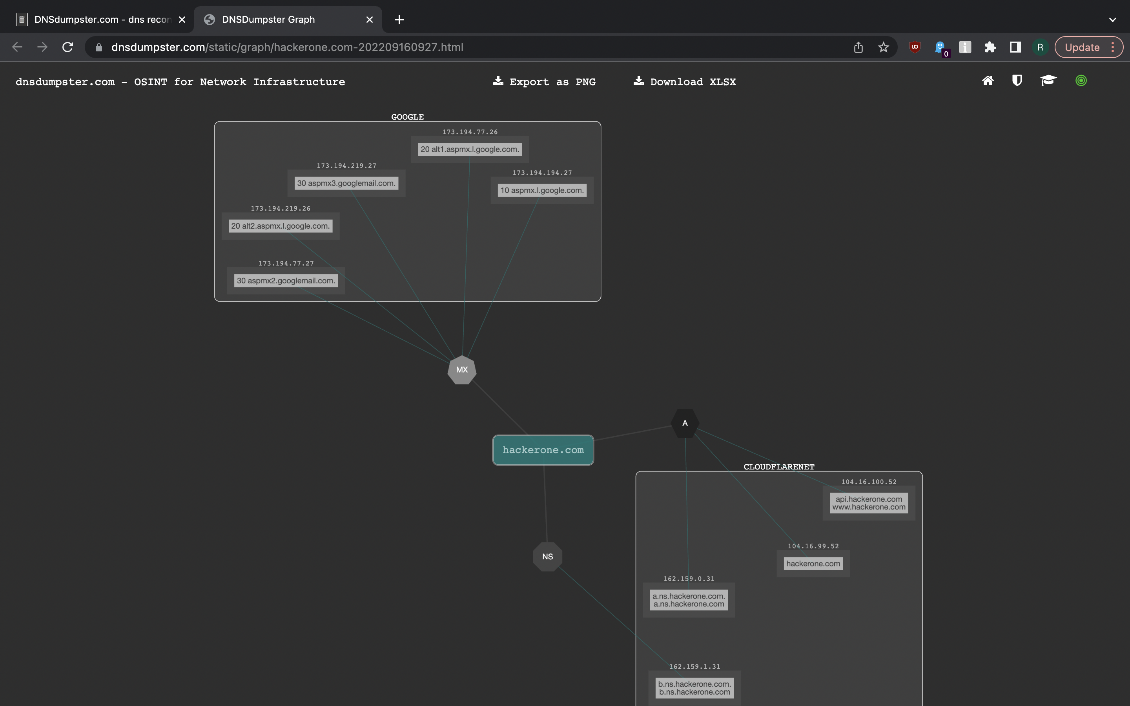This screenshot has height=706, width=1130.
Task: Click the hackerone.com central node
Action: 543,450
